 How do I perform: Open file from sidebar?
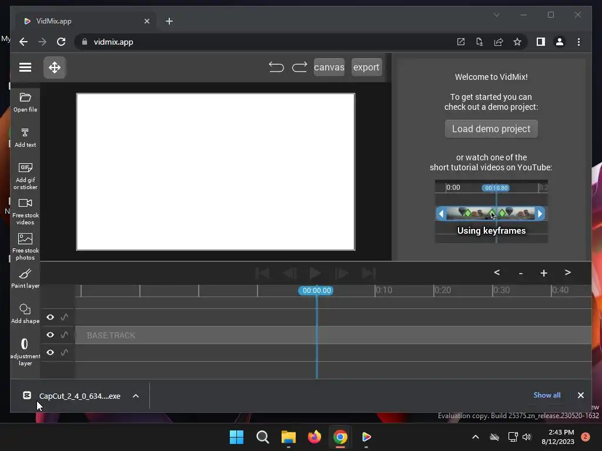tap(25, 102)
